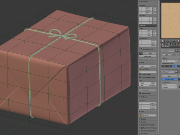
Task: Click the Curve modifier type icon
Action: coord(166,51)
